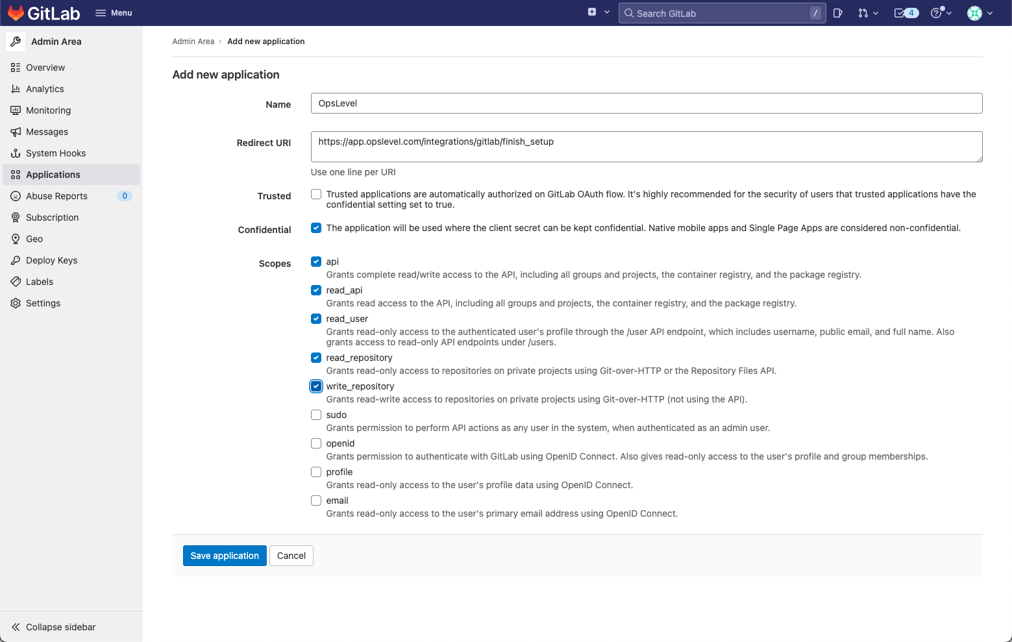
Task: Click the user avatar icon
Action: click(x=974, y=13)
